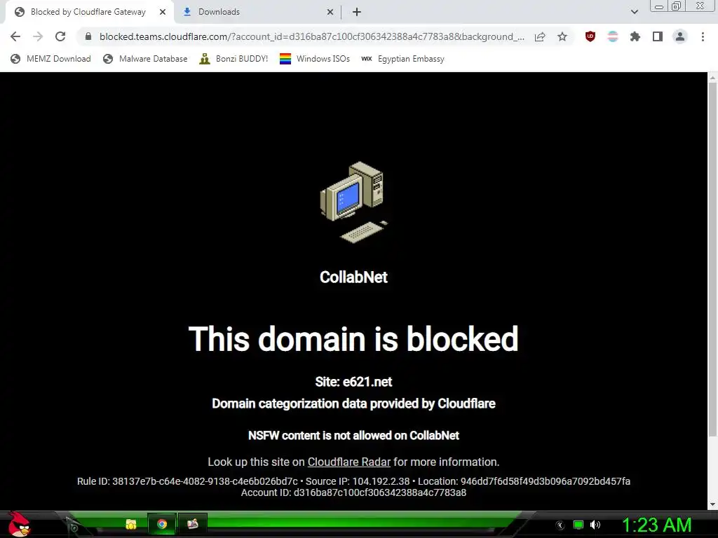Open the Bonzi BUDDY! bookmark

233,59
